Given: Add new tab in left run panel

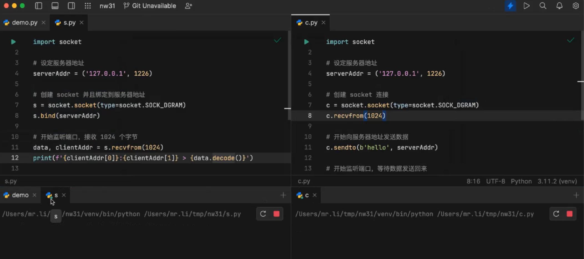Looking at the screenshot, I should coord(283,195).
